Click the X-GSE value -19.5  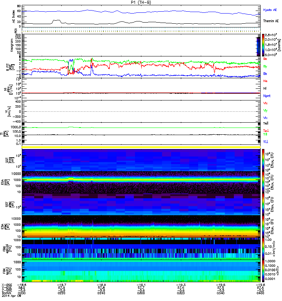coord(221,285)
